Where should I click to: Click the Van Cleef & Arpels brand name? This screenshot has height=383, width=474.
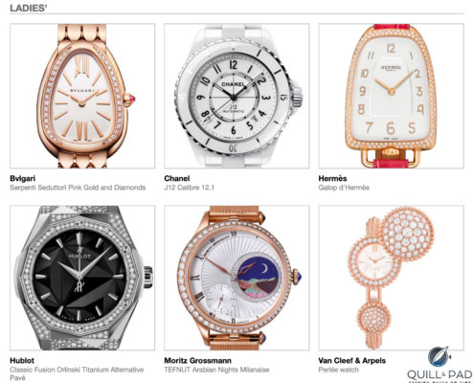click(x=352, y=361)
